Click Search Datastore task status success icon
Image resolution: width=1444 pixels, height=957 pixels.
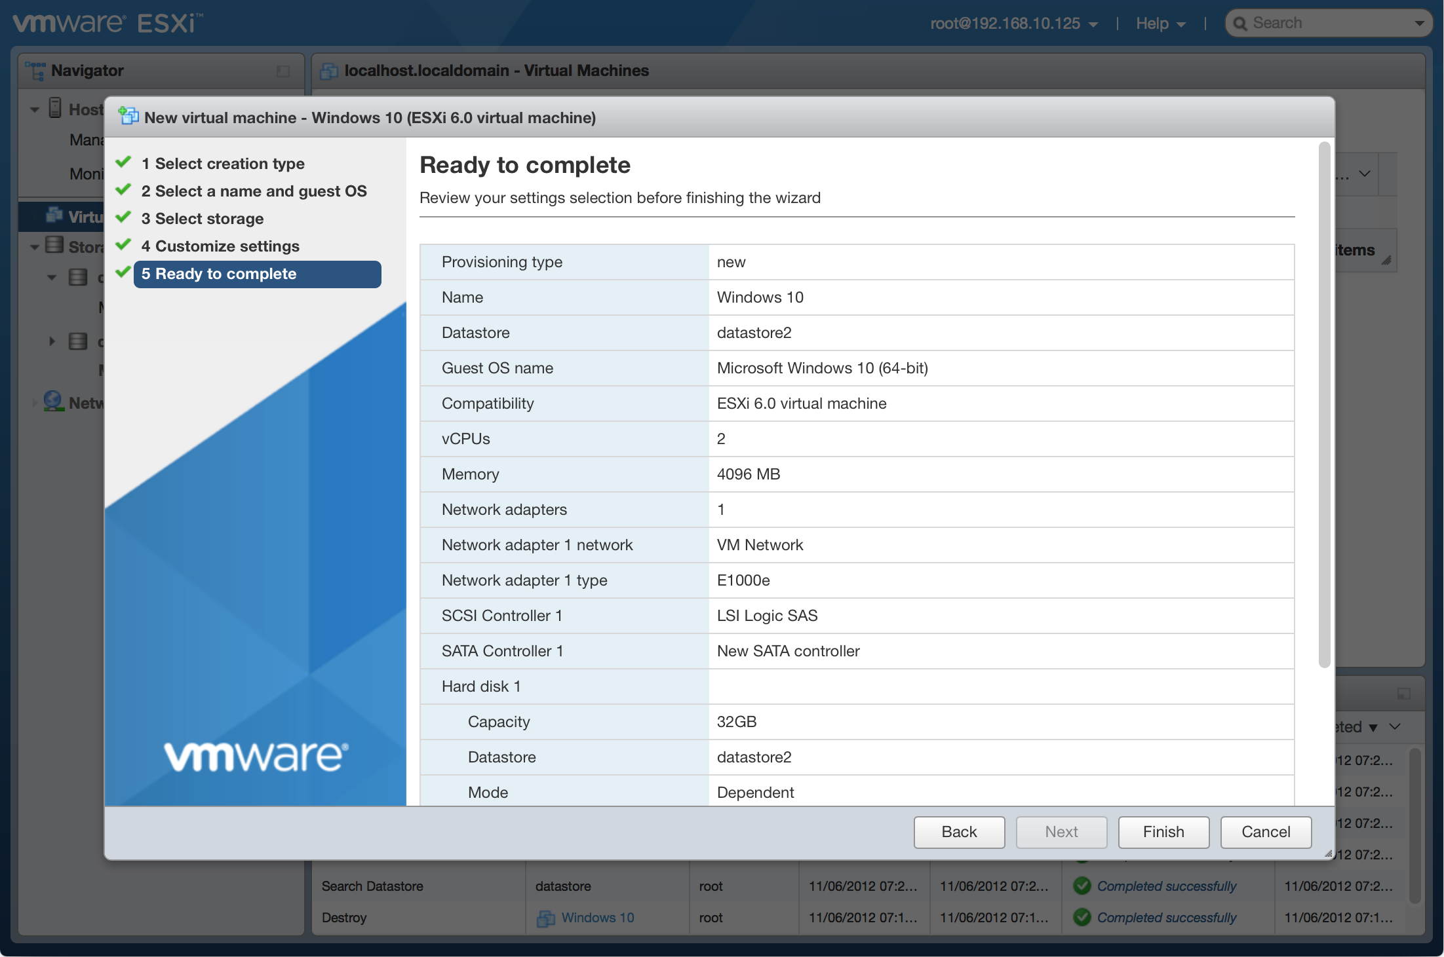click(x=1082, y=886)
